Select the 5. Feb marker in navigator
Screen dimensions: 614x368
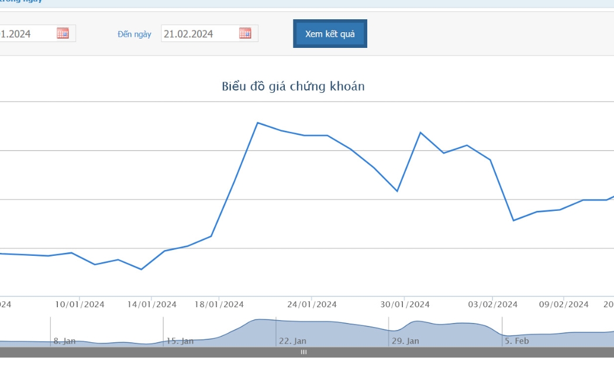pos(516,341)
